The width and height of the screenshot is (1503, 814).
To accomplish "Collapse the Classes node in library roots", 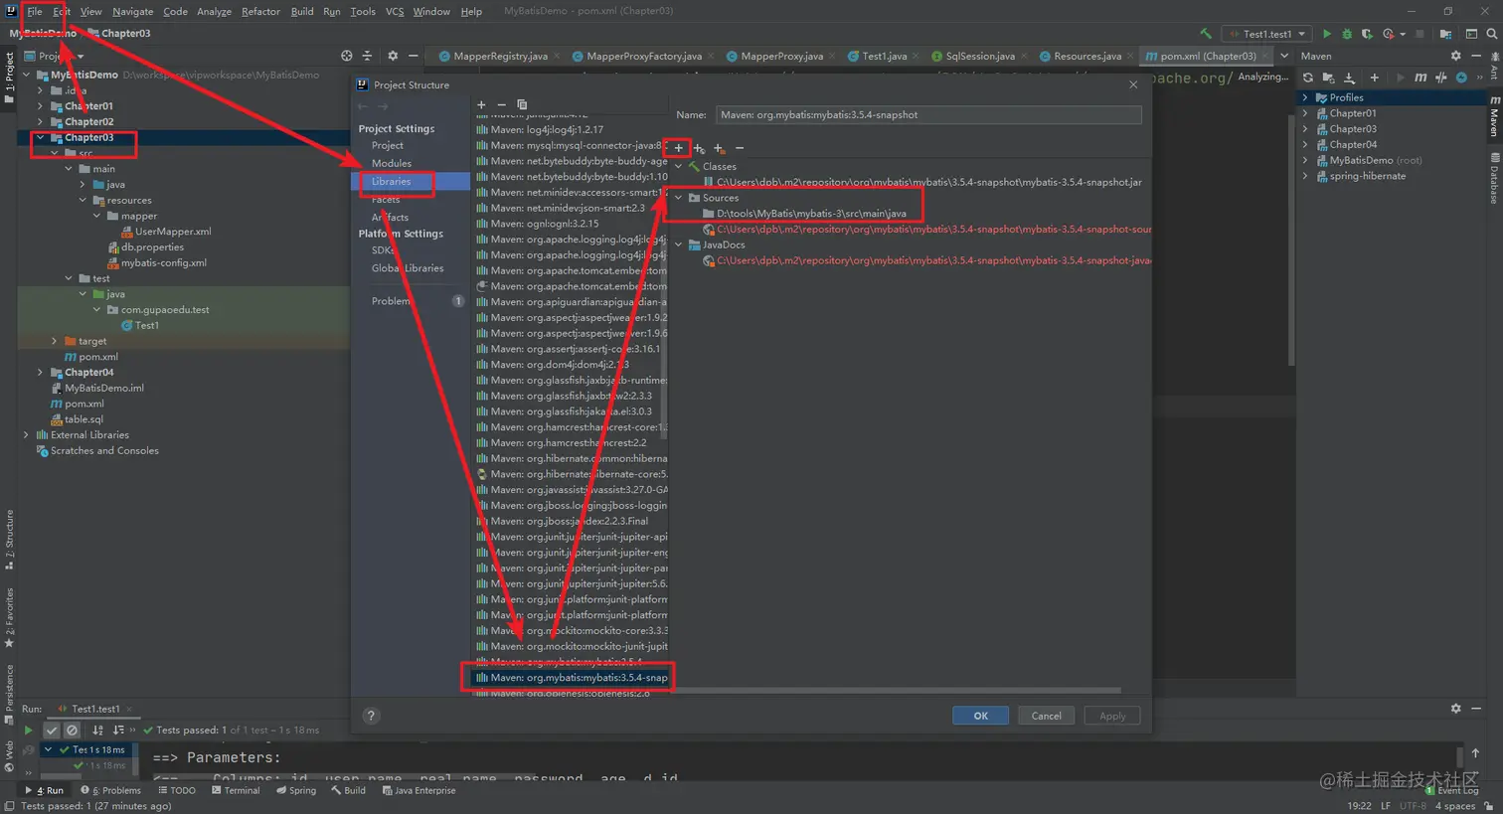I will 679,167.
